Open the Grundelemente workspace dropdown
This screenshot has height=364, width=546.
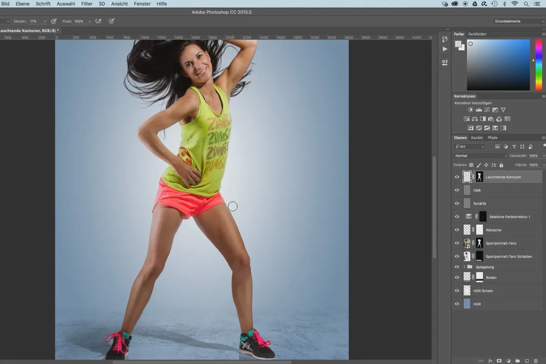click(x=519, y=21)
